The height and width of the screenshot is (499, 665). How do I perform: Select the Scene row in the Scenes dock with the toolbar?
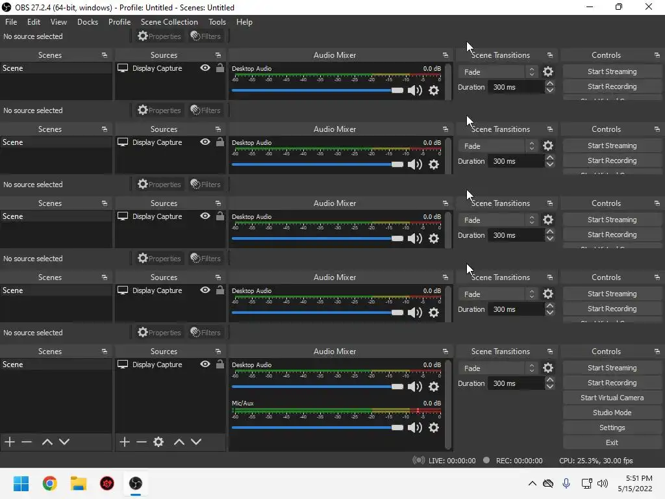56,364
